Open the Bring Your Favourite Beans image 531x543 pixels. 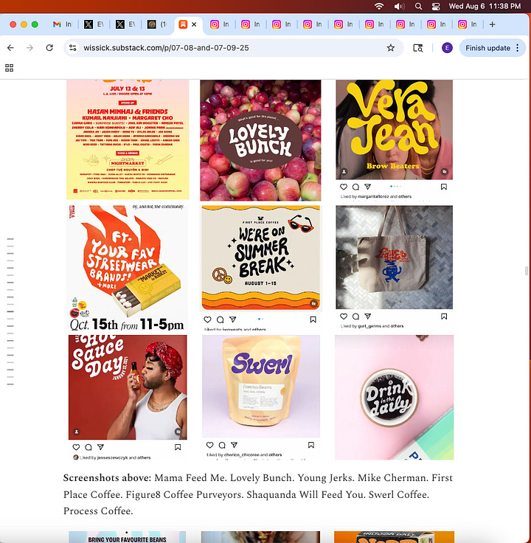pyautogui.click(x=127, y=537)
